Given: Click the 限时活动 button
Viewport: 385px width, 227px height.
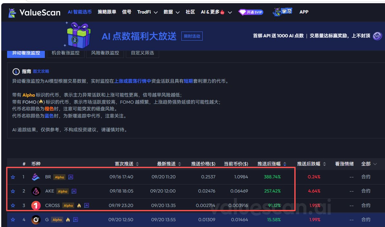Looking at the screenshot, I should pos(192,36).
